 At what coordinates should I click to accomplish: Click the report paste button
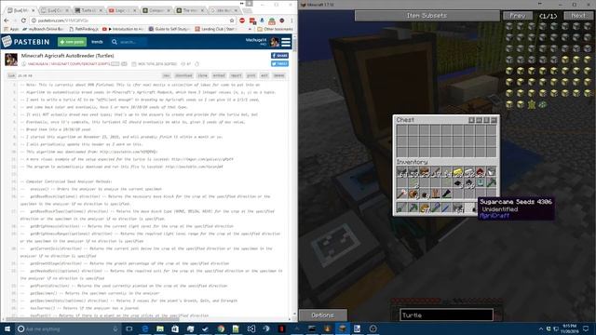coord(236,75)
